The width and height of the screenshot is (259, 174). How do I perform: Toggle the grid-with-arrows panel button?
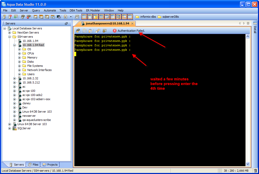point(107,17)
